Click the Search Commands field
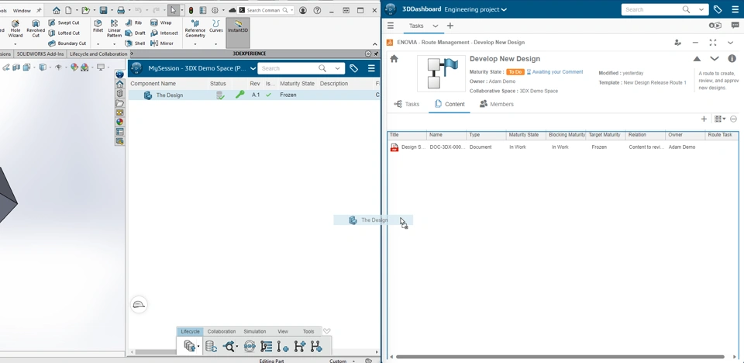 click(x=266, y=10)
